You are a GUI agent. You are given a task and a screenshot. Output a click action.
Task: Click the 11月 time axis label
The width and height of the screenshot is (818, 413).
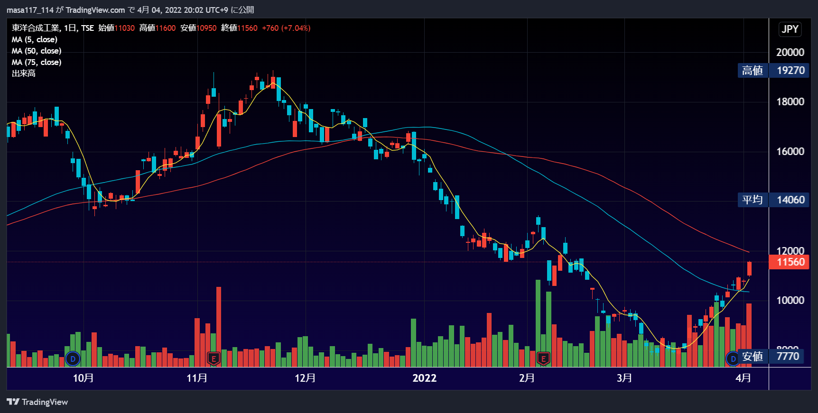click(x=196, y=378)
